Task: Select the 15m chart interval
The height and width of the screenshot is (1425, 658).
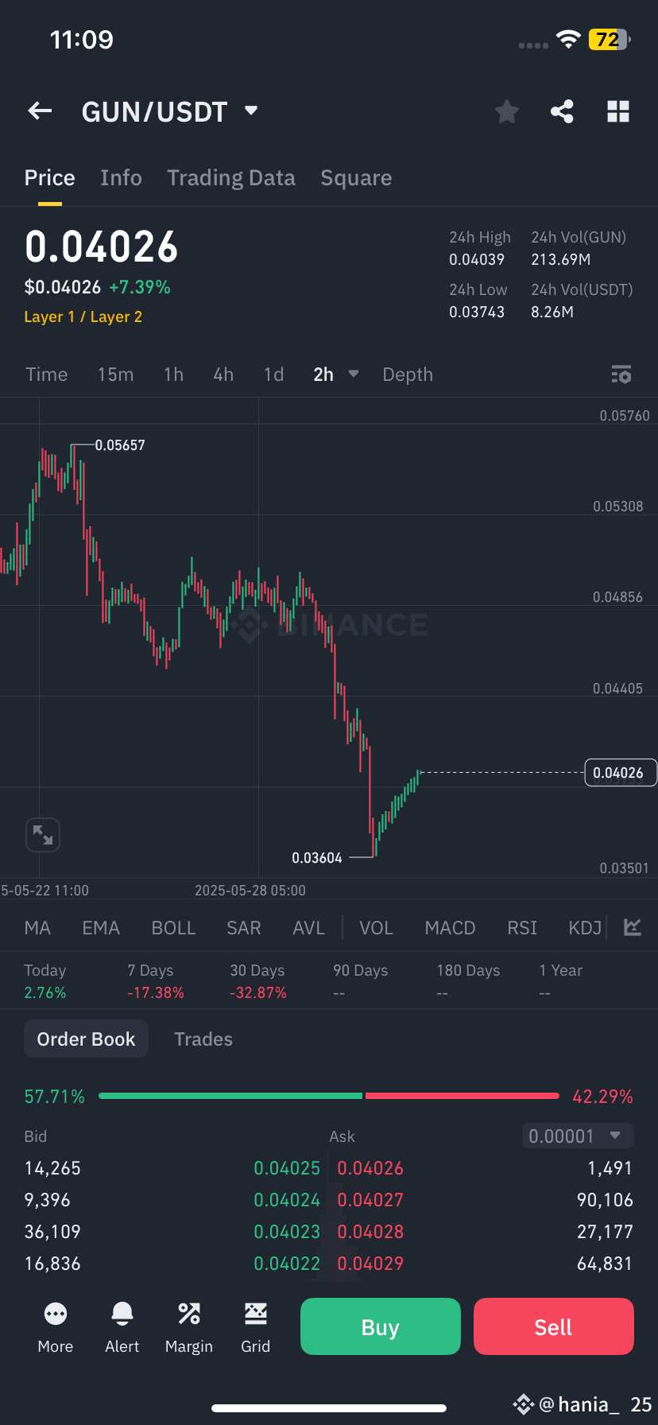Action: [x=115, y=375]
